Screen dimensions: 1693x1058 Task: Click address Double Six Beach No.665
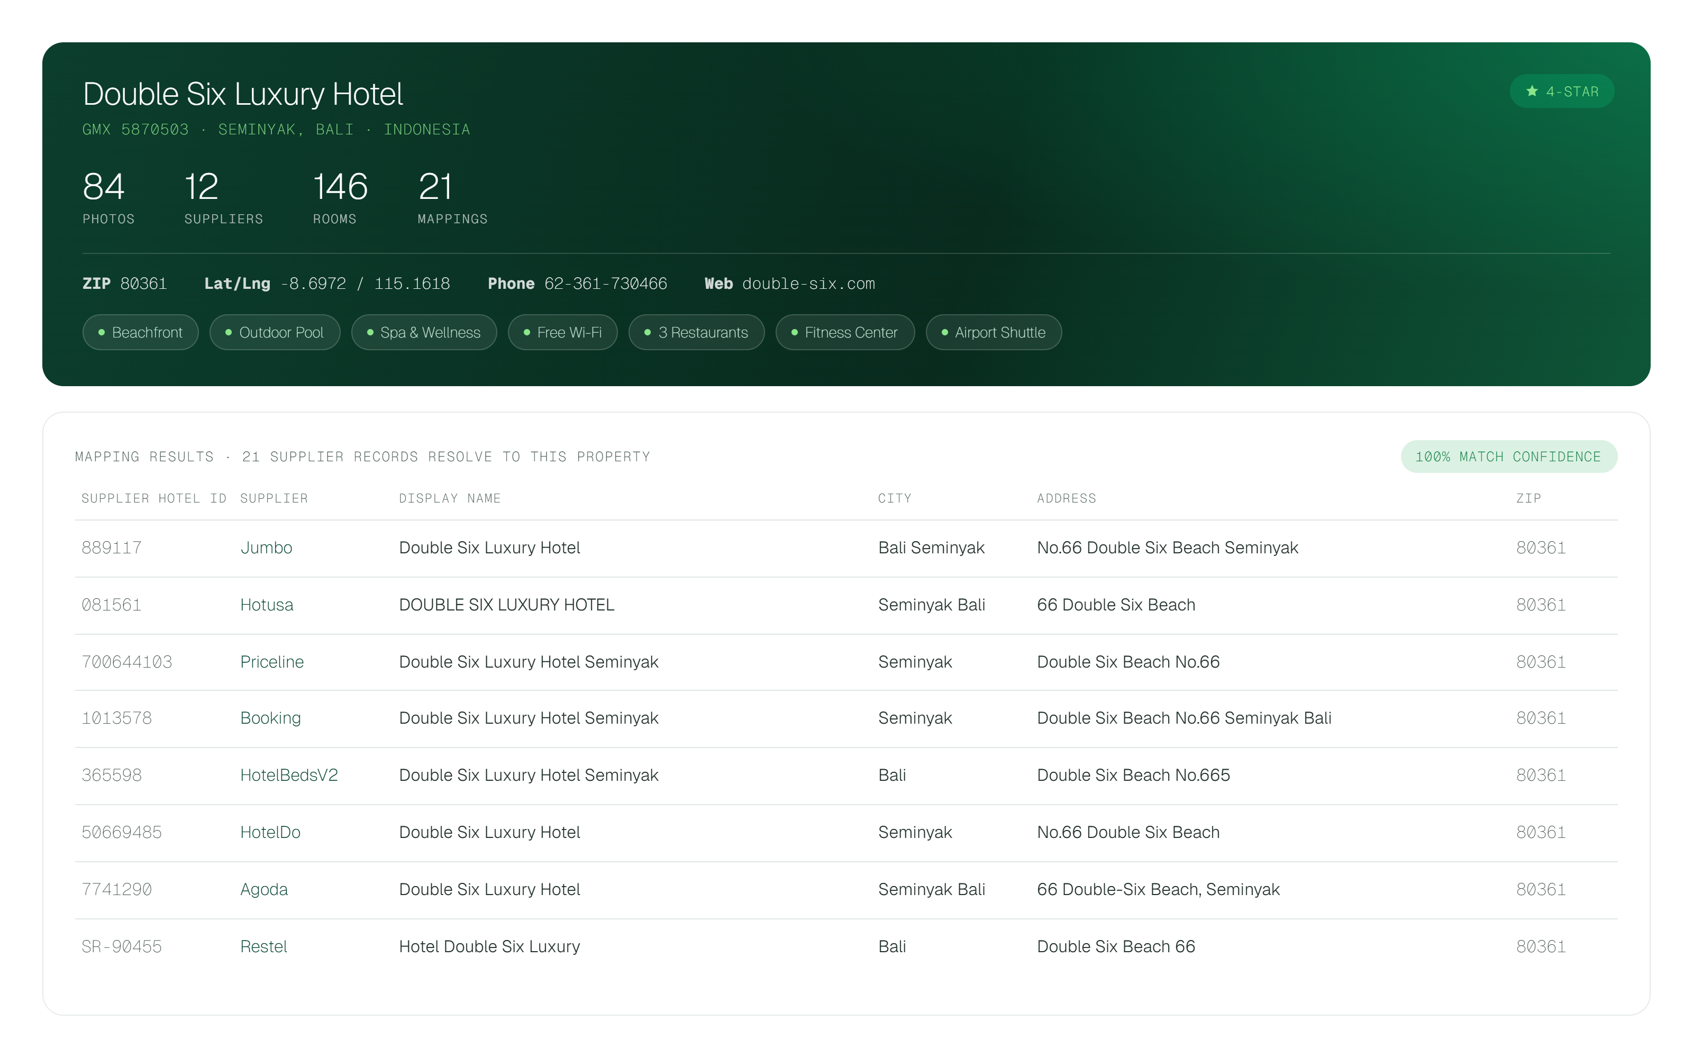(1133, 776)
